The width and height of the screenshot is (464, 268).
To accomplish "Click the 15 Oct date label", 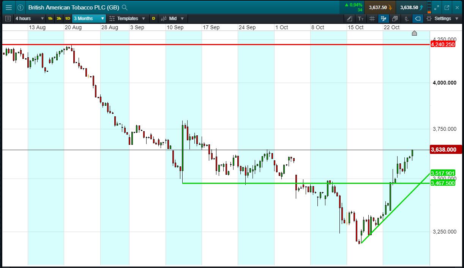I will (355, 27).
